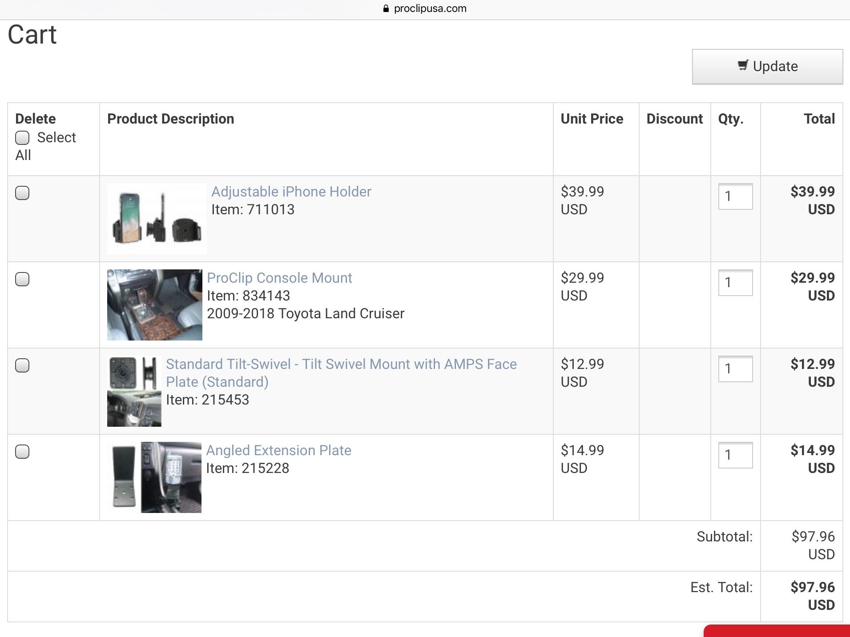Check the Angled Extension Plate delete box
The width and height of the screenshot is (850, 637).
[22, 452]
